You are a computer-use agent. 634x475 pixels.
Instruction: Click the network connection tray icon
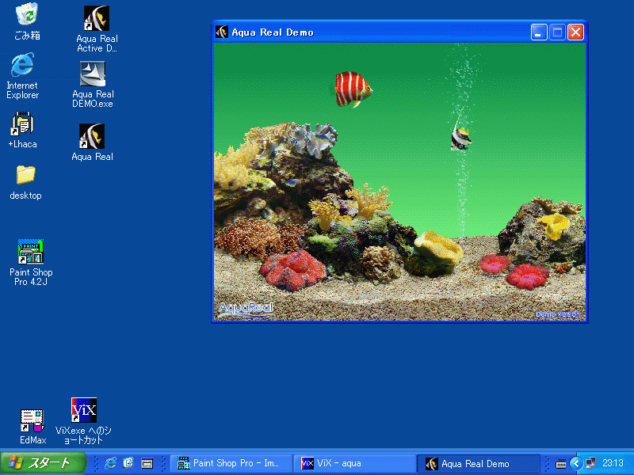590,463
